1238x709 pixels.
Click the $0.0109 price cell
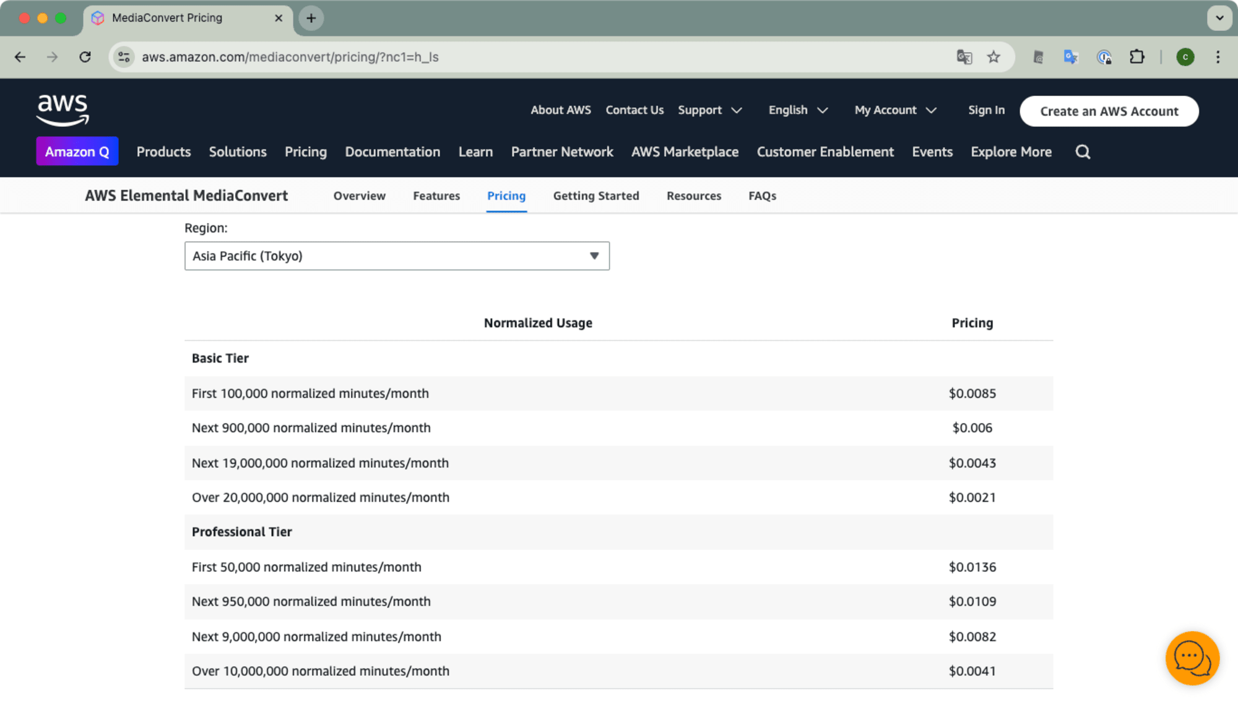[x=972, y=602]
